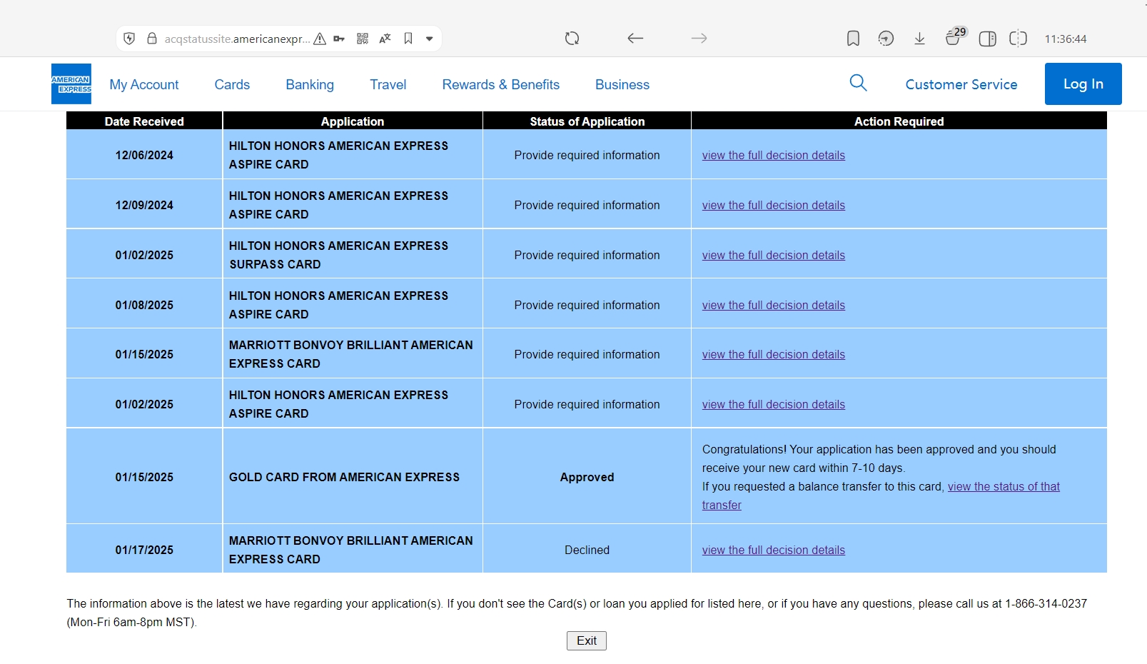1147x664 pixels.
Task: Click the Status of Application column header
Action: pyautogui.click(x=587, y=121)
